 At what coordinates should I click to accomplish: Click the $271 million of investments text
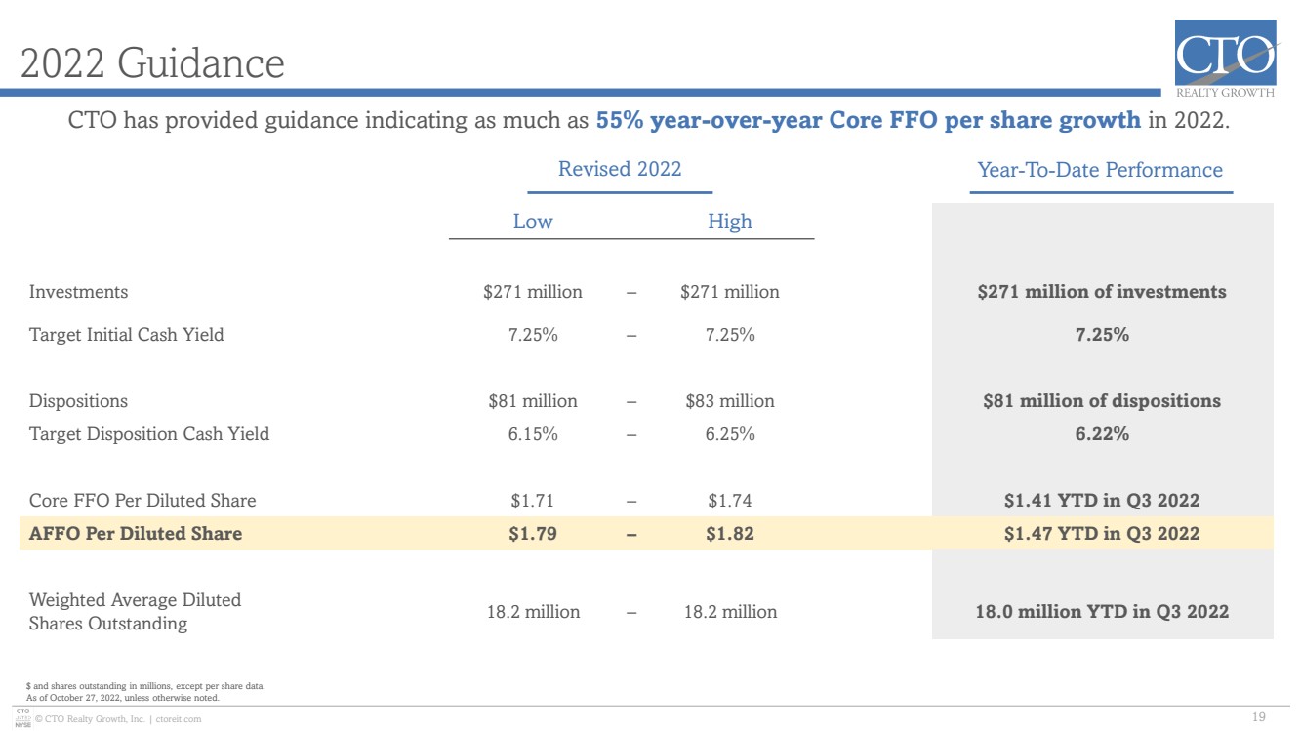(x=1102, y=292)
